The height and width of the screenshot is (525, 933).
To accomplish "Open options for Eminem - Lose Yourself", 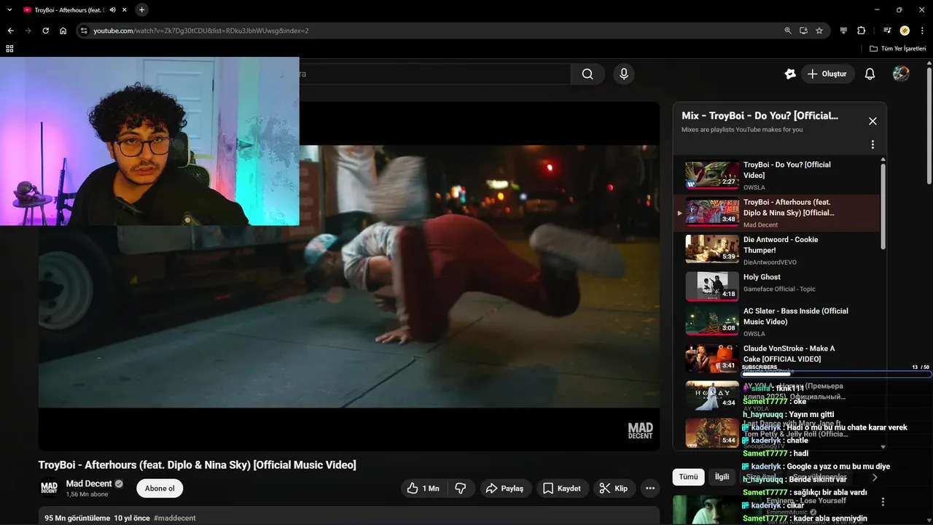I will pos(883,502).
